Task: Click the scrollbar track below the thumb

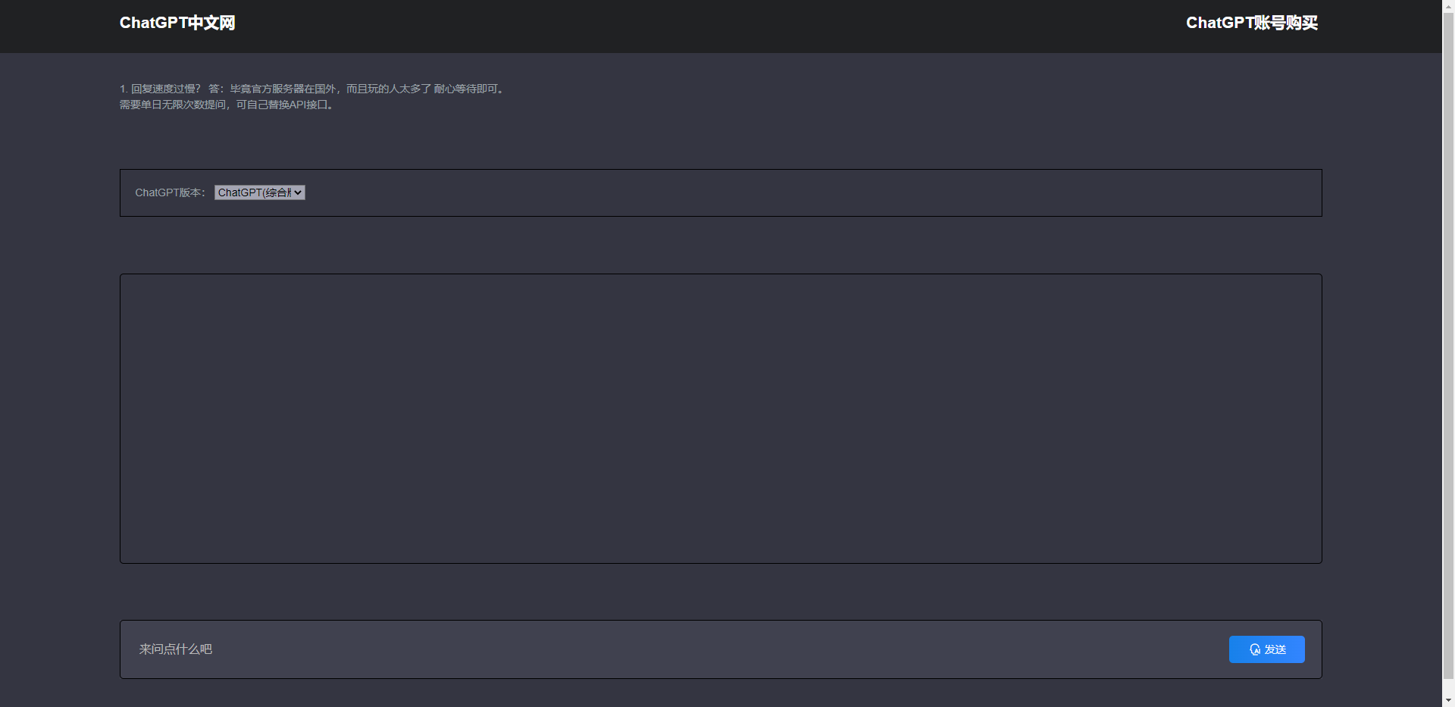Action: (1448, 687)
